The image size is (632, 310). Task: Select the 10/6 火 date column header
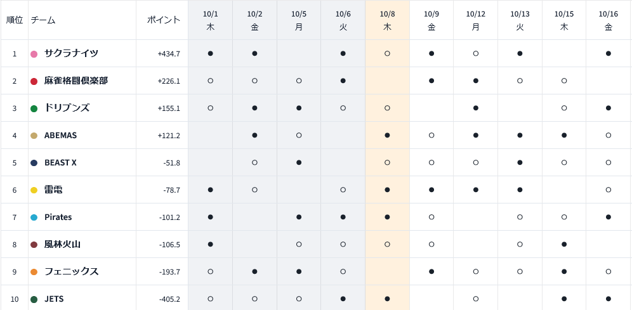(x=343, y=20)
